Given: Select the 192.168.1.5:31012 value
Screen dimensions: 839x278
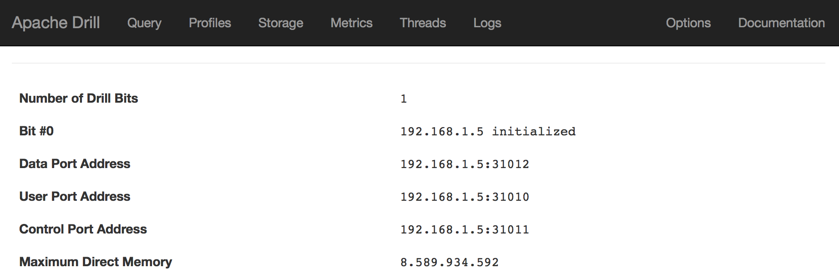Looking at the screenshot, I should pos(465,164).
